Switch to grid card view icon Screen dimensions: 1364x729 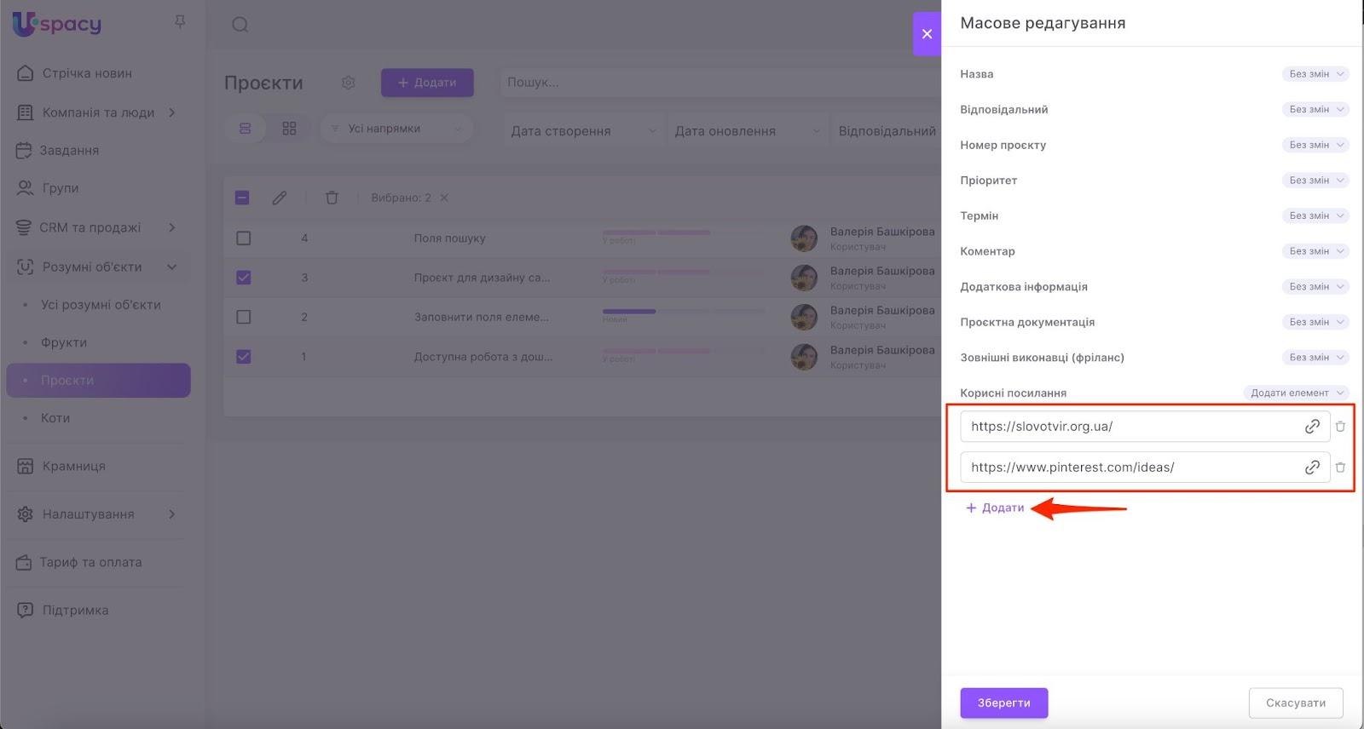290,129
